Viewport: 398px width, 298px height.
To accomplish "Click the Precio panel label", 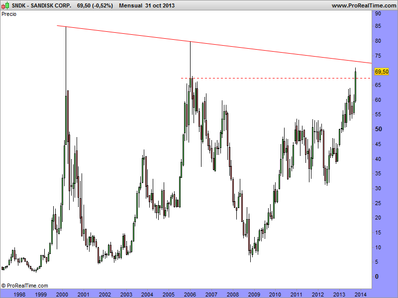I will [x=9, y=14].
